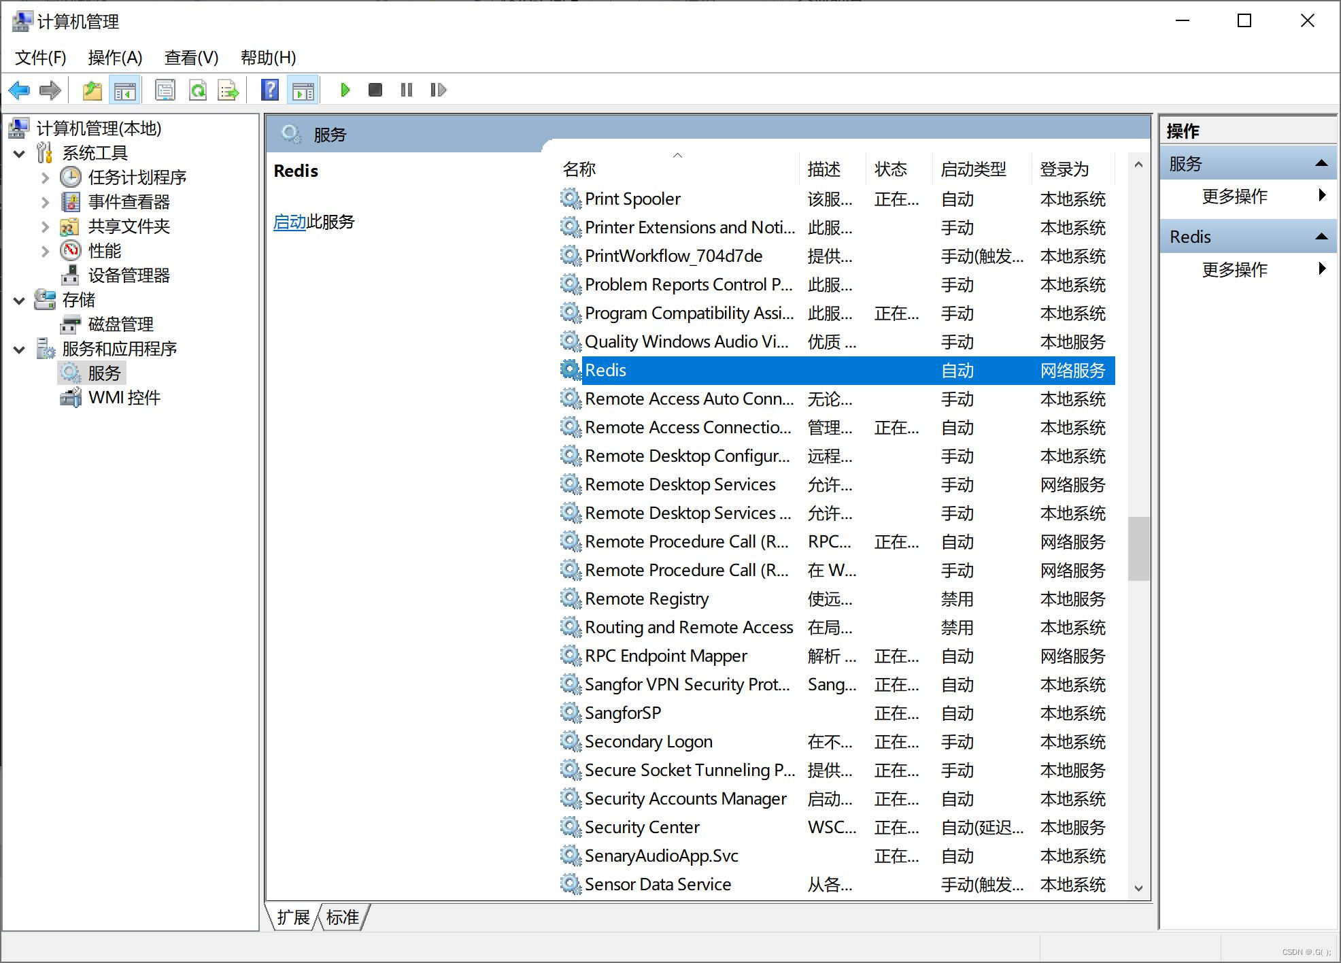Click the blue Help question mark icon
1341x963 pixels.
tap(270, 90)
